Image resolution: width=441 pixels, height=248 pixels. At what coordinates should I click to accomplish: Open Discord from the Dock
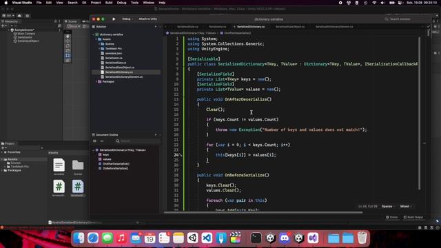point(285,238)
